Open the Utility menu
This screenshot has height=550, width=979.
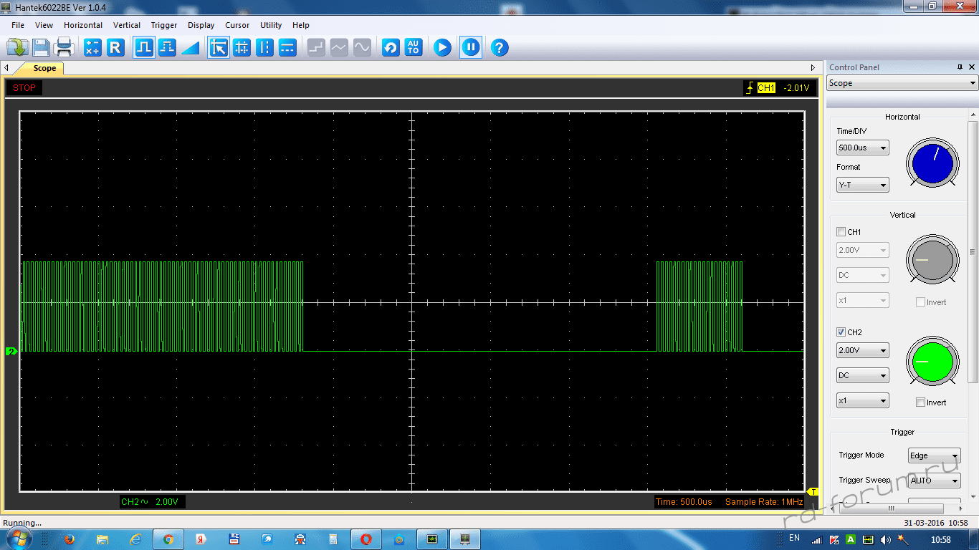click(x=271, y=25)
